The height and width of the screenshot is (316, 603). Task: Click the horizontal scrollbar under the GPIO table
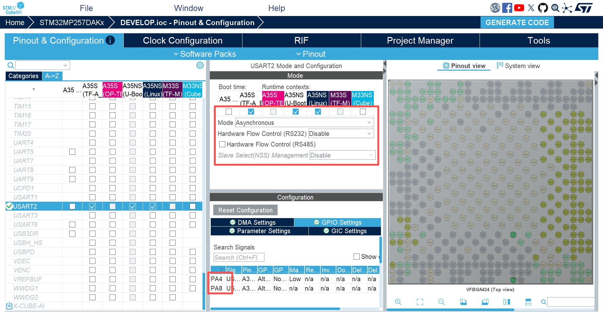coord(275,309)
